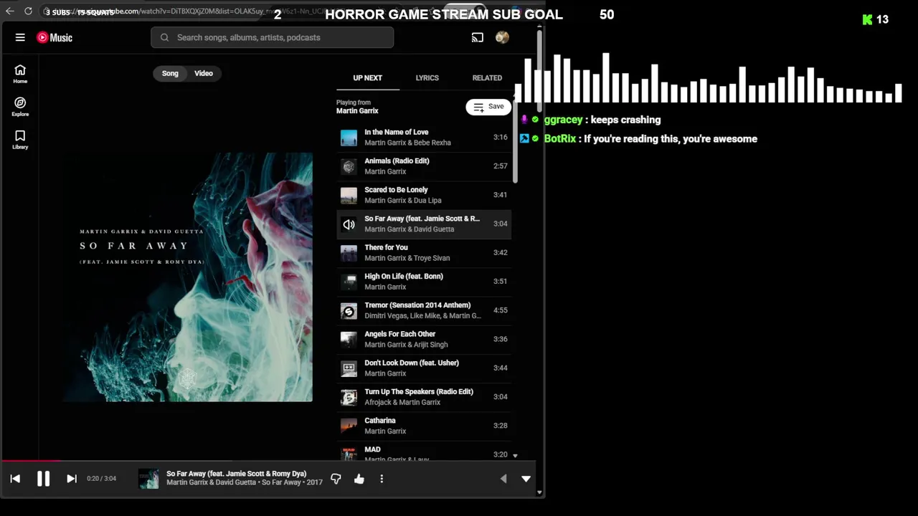Play There for You
This screenshot has height=516, width=918.
point(425,252)
